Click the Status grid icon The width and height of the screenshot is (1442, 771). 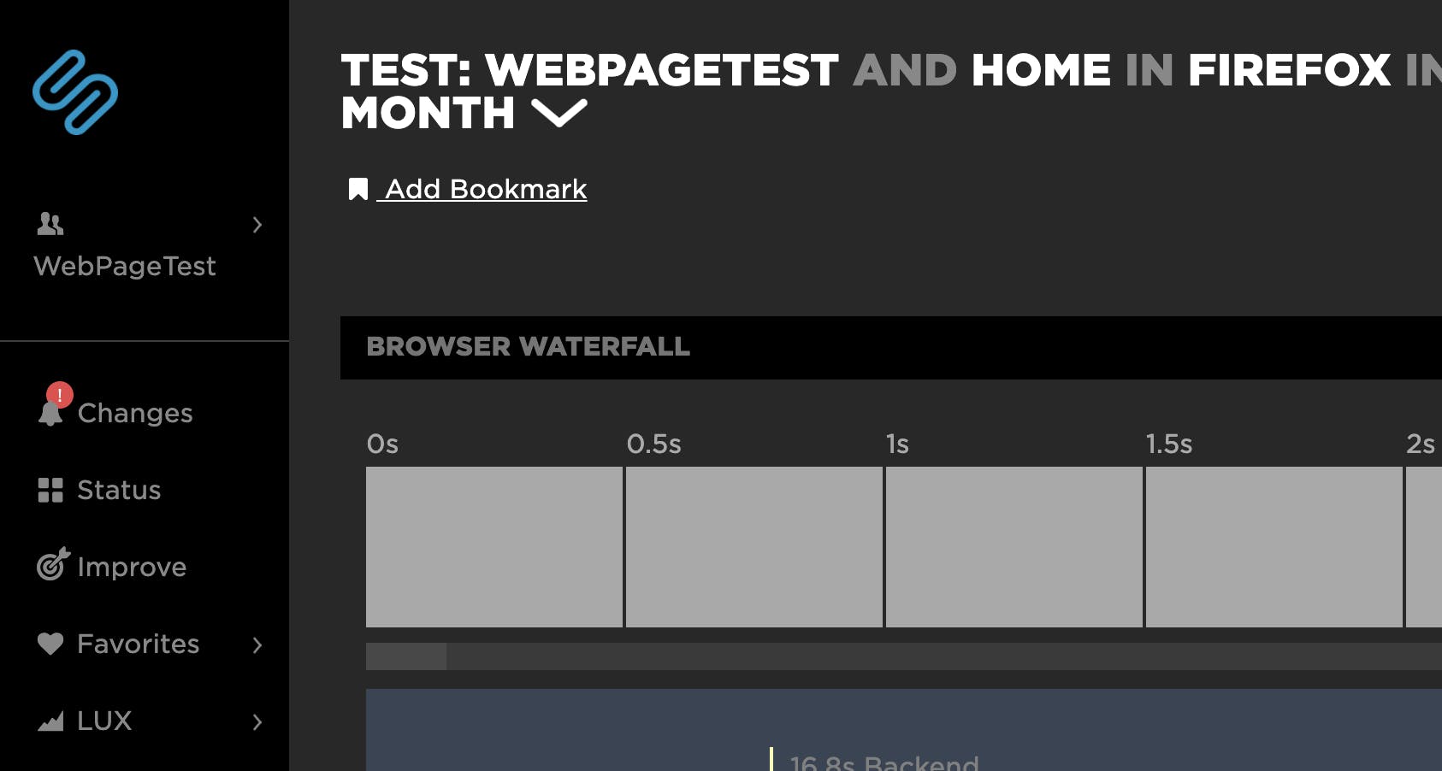pyautogui.click(x=50, y=490)
